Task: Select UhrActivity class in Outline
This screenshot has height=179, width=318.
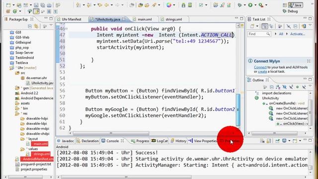Action: pos(270,98)
